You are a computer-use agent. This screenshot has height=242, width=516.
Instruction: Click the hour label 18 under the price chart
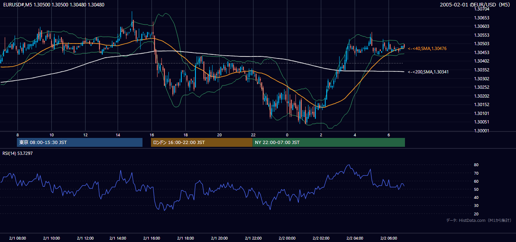coord(185,135)
